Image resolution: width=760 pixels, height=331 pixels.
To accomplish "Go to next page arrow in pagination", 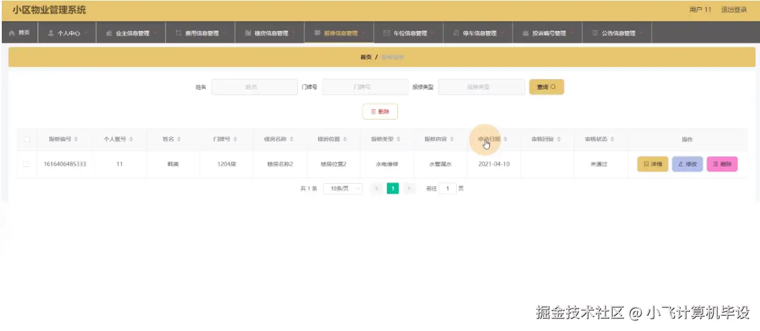I will [409, 188].
